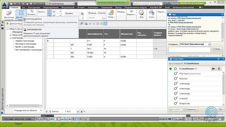Click the highlighted last icon in data toolbar

(x=105, y=24)
